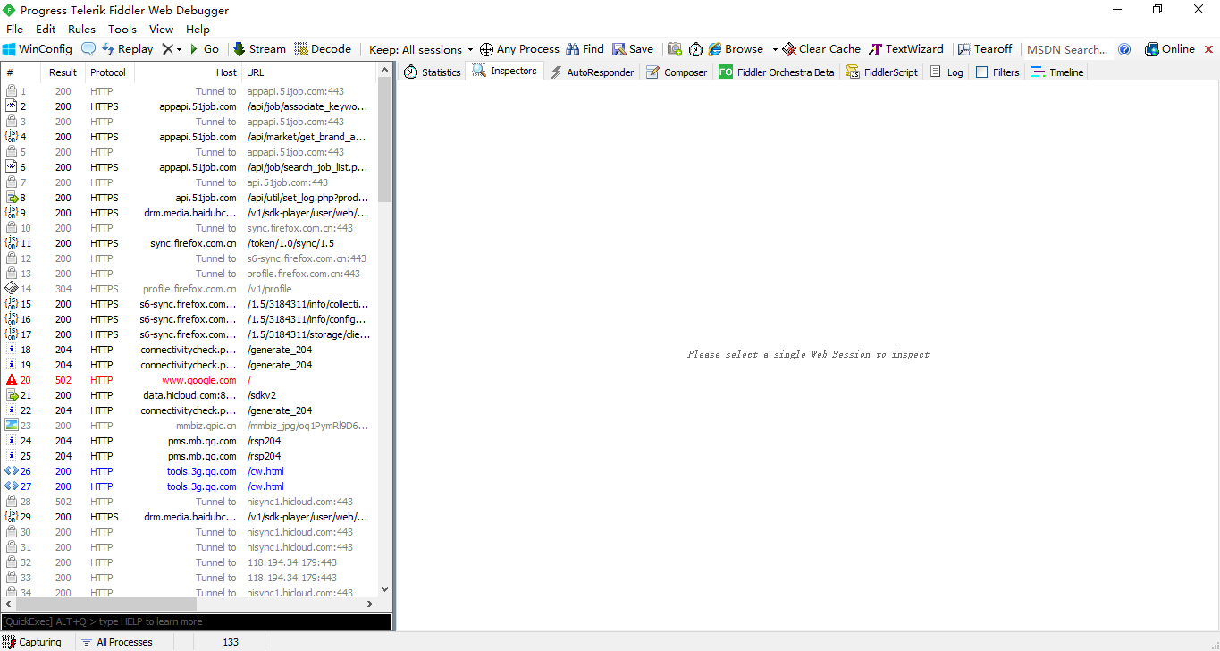
Task: Open the Tools menu
Action: click(122, 30)
